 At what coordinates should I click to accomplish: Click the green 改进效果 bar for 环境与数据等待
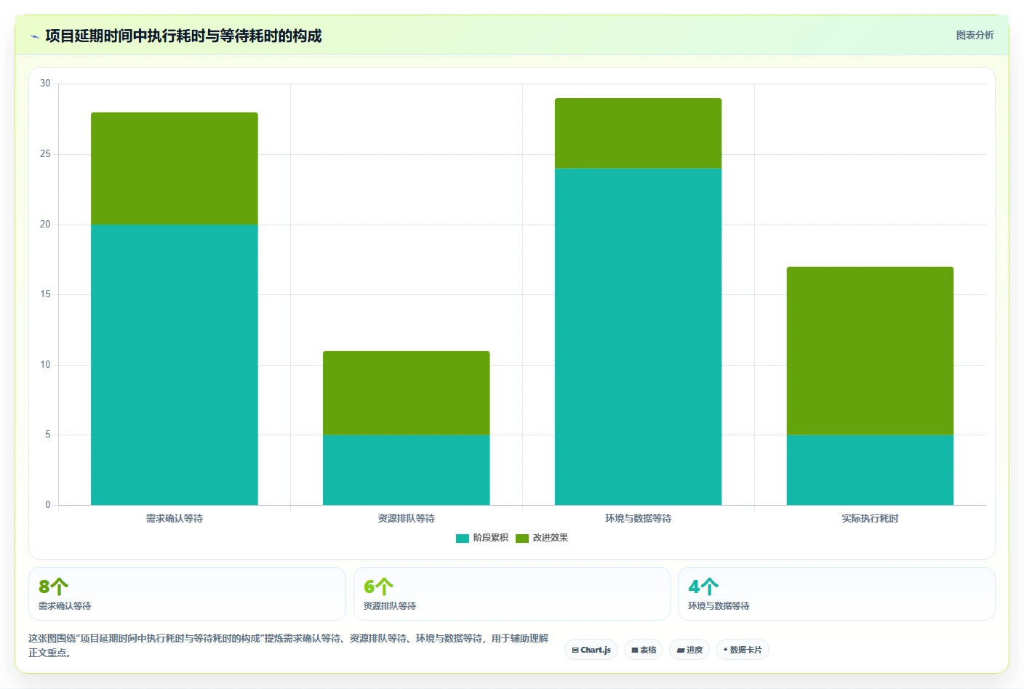click(x=639, y=133)
